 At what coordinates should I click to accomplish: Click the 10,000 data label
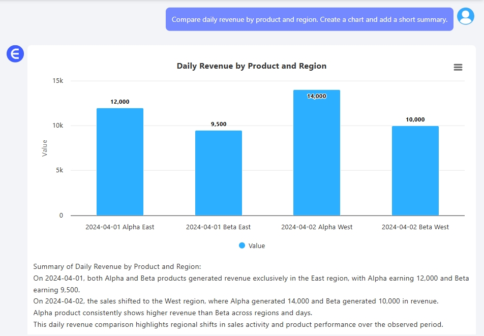coord(415,119)
